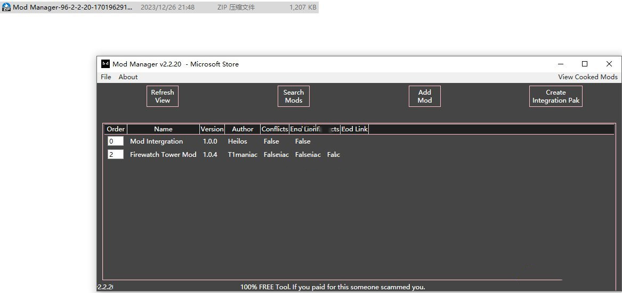Edit the Order field for Firewatch Tower Mod
Viewport: 622px width, 293px height.
pyautogui.click(x=115, y=155)
